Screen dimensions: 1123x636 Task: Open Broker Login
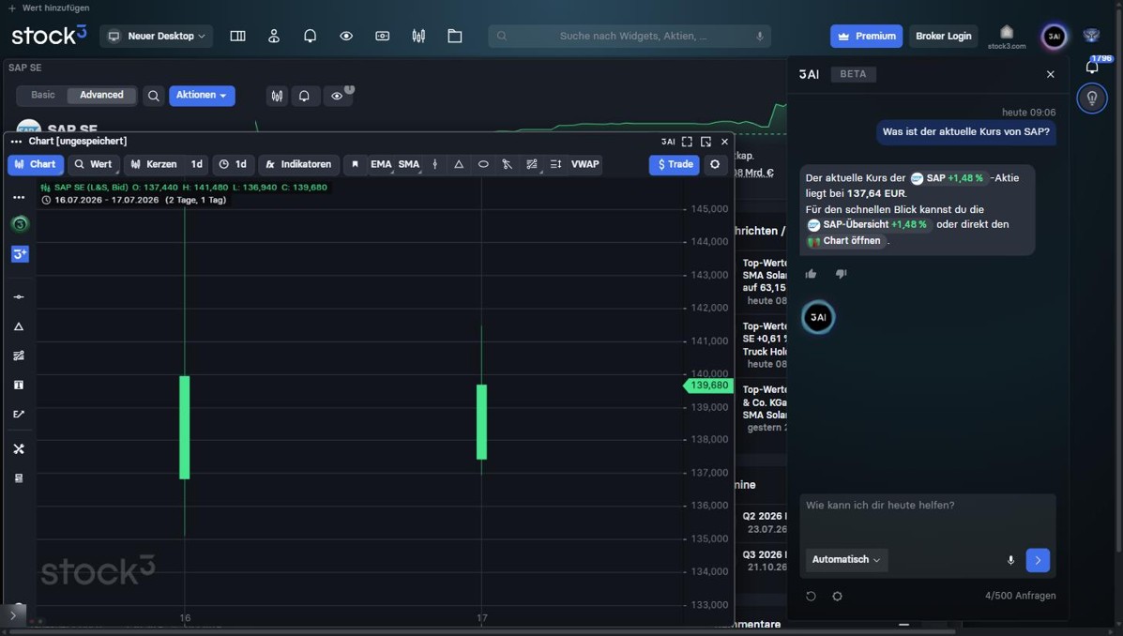tap(943, 36)
